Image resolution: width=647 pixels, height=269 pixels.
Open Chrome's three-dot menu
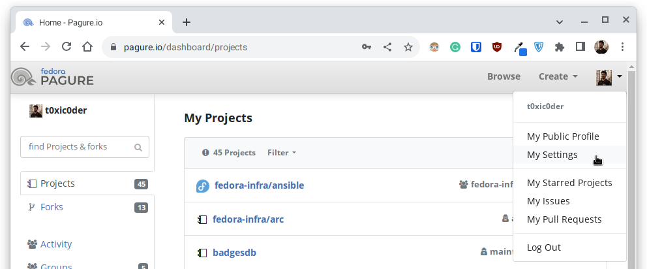[x=622, y=47]
